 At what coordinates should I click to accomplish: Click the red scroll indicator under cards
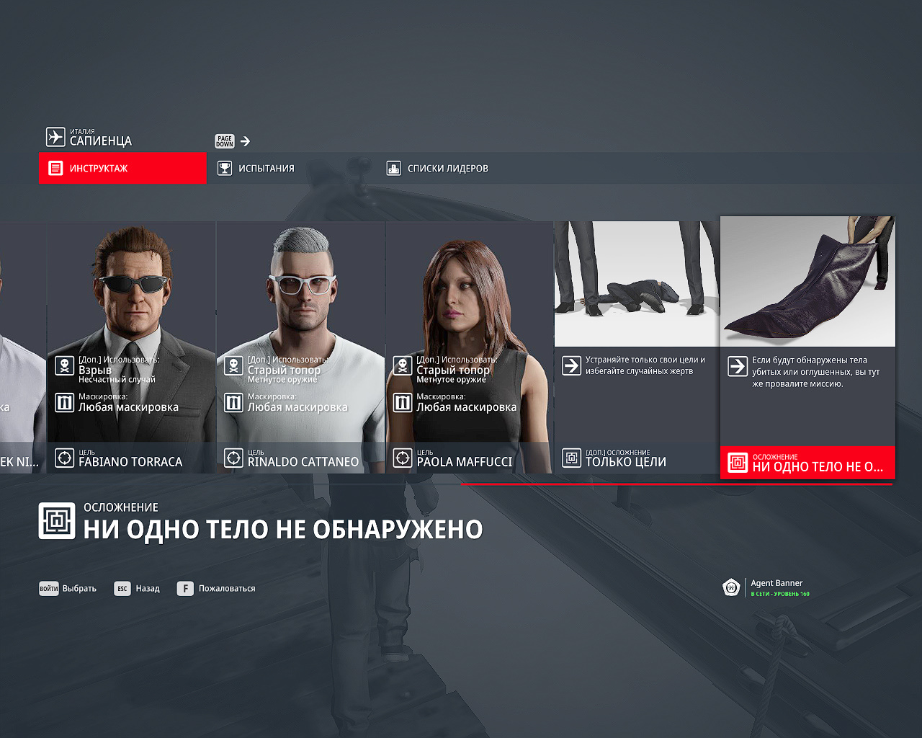pyautogui.click(x=676, y=484)
